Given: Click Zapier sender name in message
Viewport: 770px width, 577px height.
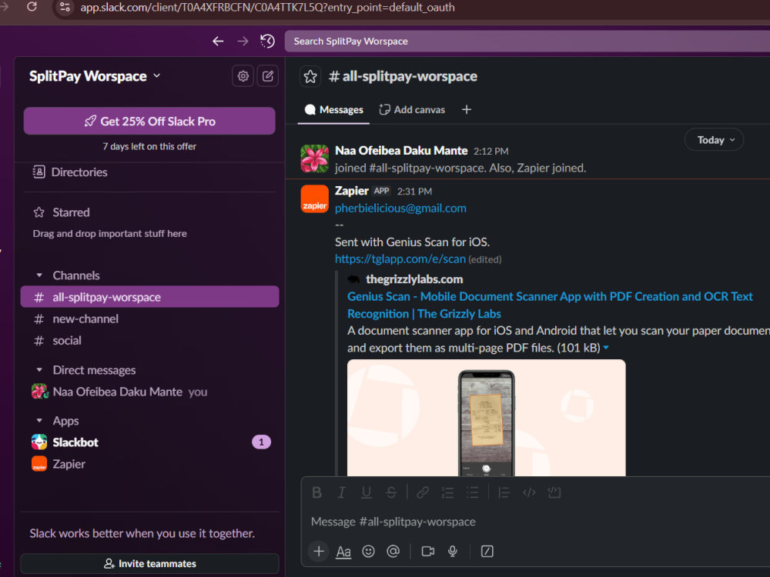Looking at the screenshot, I should (x=352, y=191).
